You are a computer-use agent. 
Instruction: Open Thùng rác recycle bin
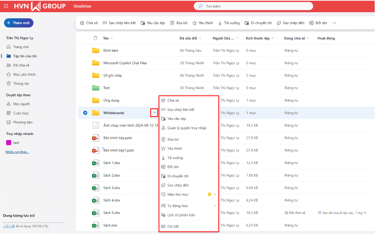pos(18,84)
